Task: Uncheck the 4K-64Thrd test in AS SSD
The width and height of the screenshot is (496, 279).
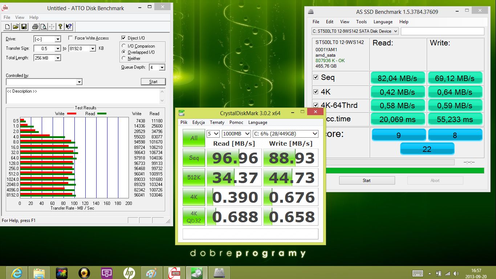Action: tap(316, 105)
